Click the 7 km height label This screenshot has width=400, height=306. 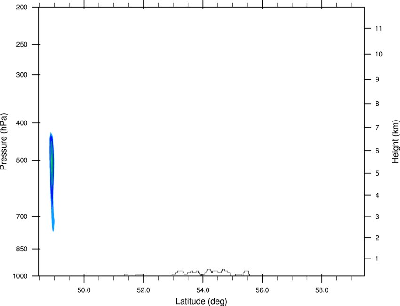(x=377, y=128)
